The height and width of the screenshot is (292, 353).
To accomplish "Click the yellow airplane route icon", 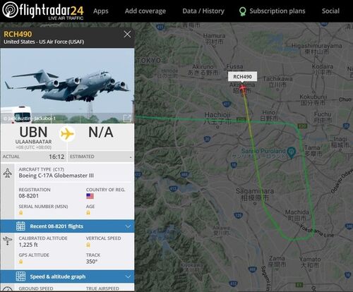I will click(67, 134).
